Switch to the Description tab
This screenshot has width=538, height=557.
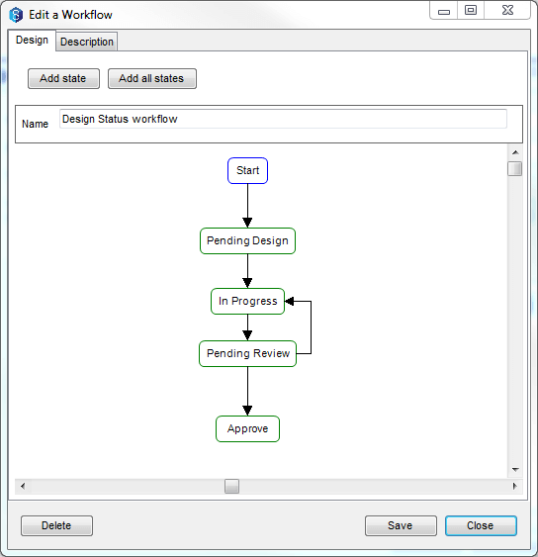pos(87,42)
